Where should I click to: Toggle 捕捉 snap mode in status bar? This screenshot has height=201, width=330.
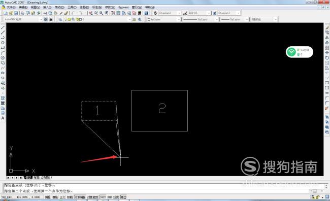[x=48, y=197]
